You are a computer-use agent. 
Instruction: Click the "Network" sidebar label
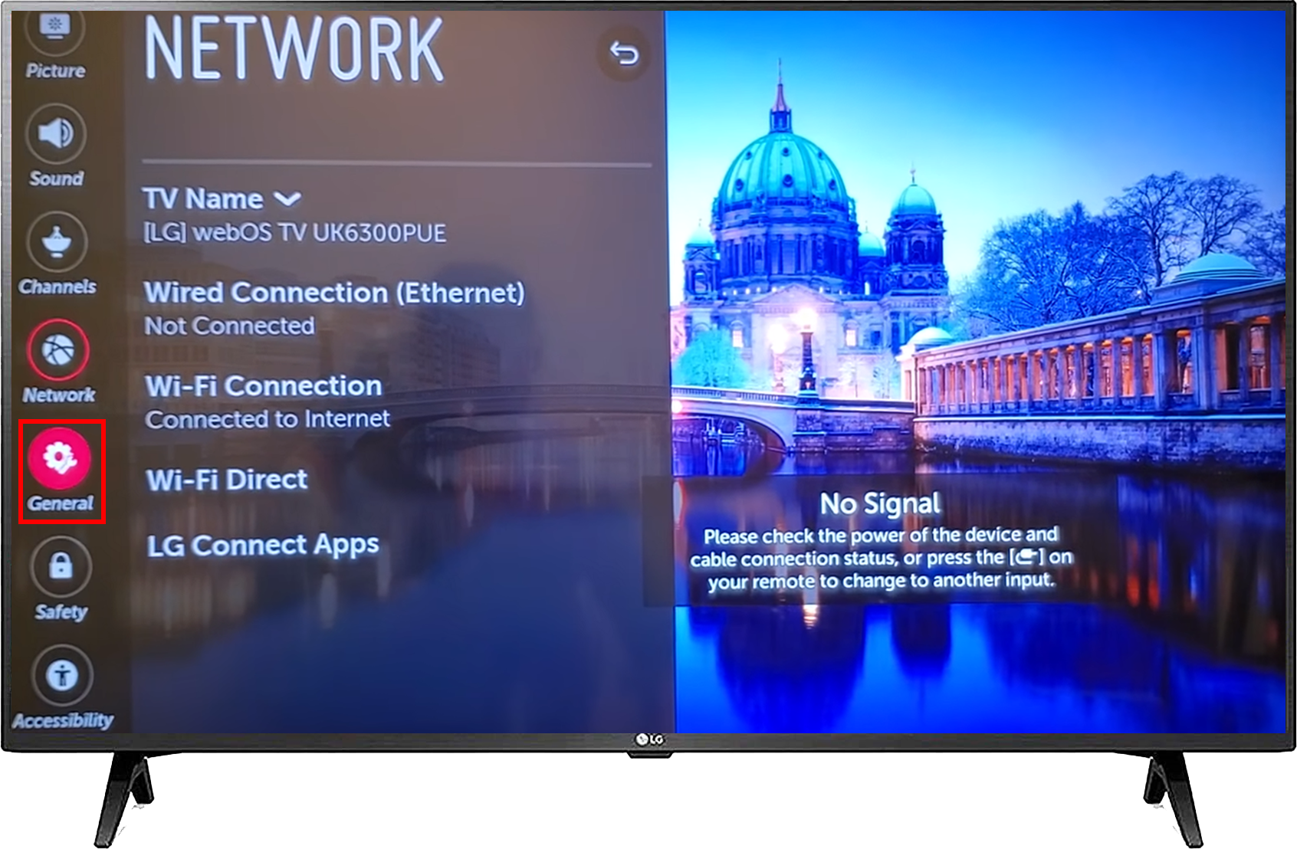pyautogui.click(x=59, y=395)
